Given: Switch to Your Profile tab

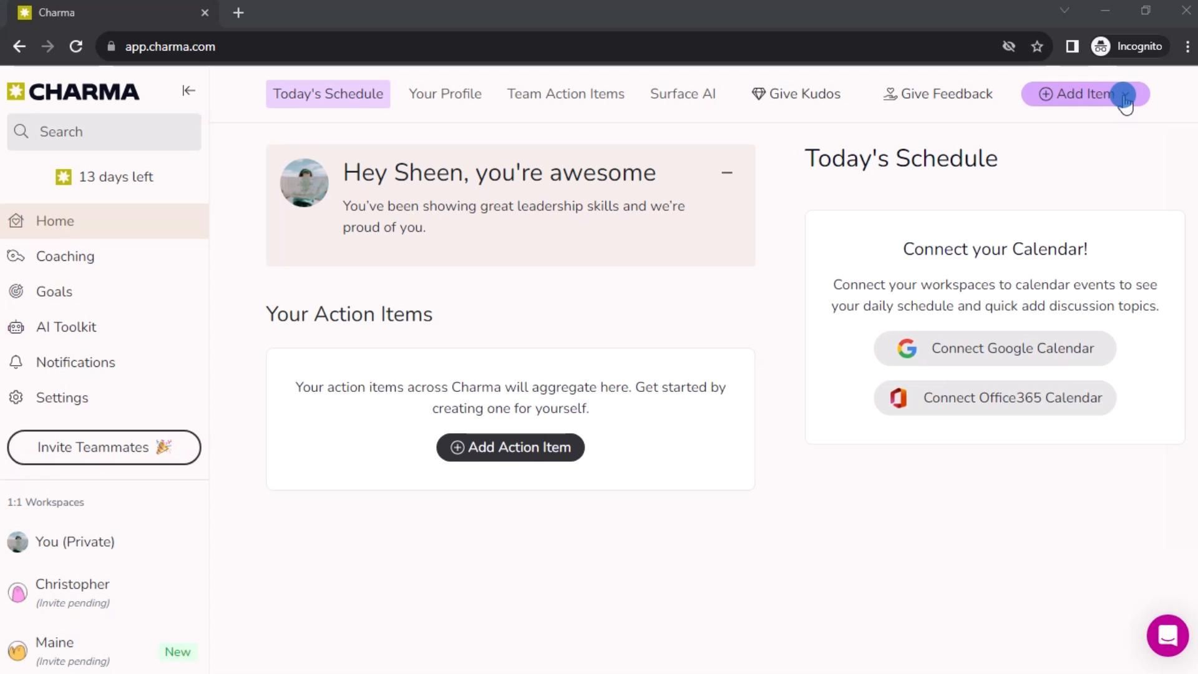Looking at the screenshot, I should [x=445, y=94].
